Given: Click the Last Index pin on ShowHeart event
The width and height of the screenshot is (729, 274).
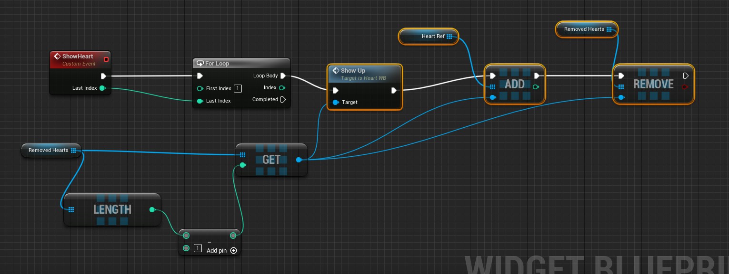Looking at the screenshot, I should pyautogui.click(x=102, y=88).
